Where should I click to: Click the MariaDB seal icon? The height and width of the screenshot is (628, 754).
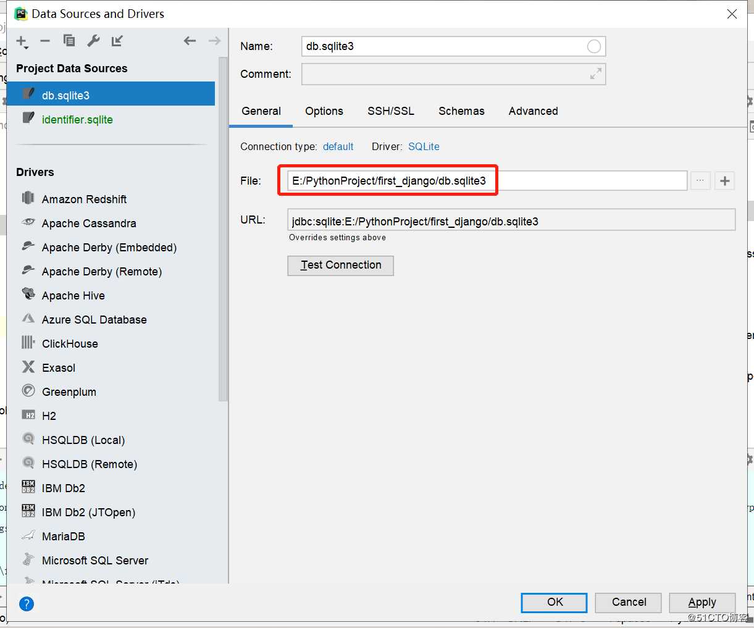tap(28, 535)
